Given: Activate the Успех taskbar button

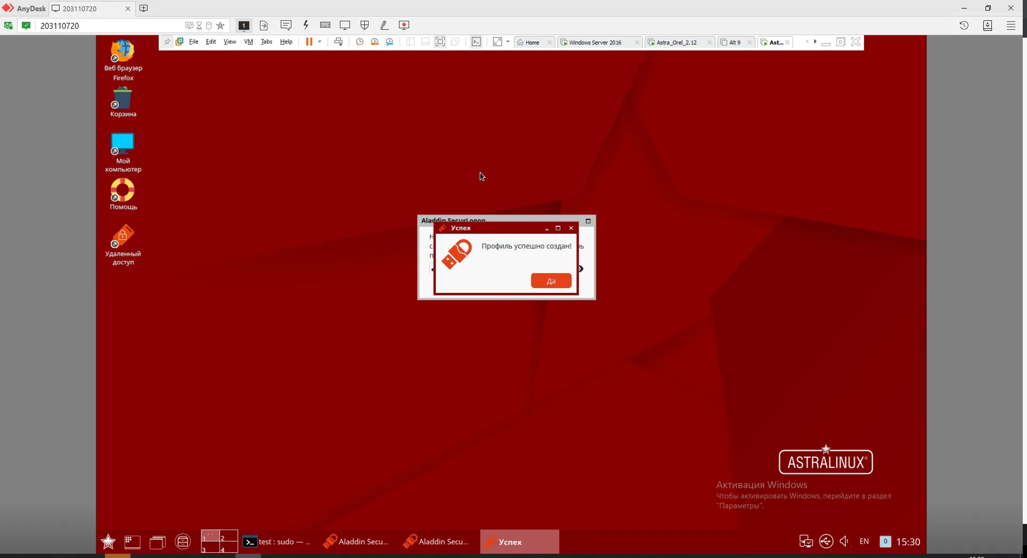Looking at the screenshot, I should pos(519,542).
